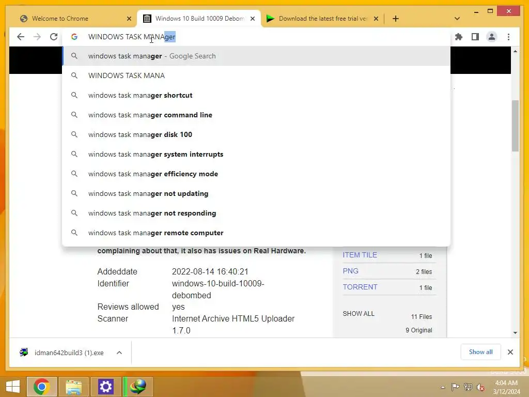Viewport: 529px width, 397px height.
Task: Open Internet Download Manager taskbar icon
Action: (138, 387)
